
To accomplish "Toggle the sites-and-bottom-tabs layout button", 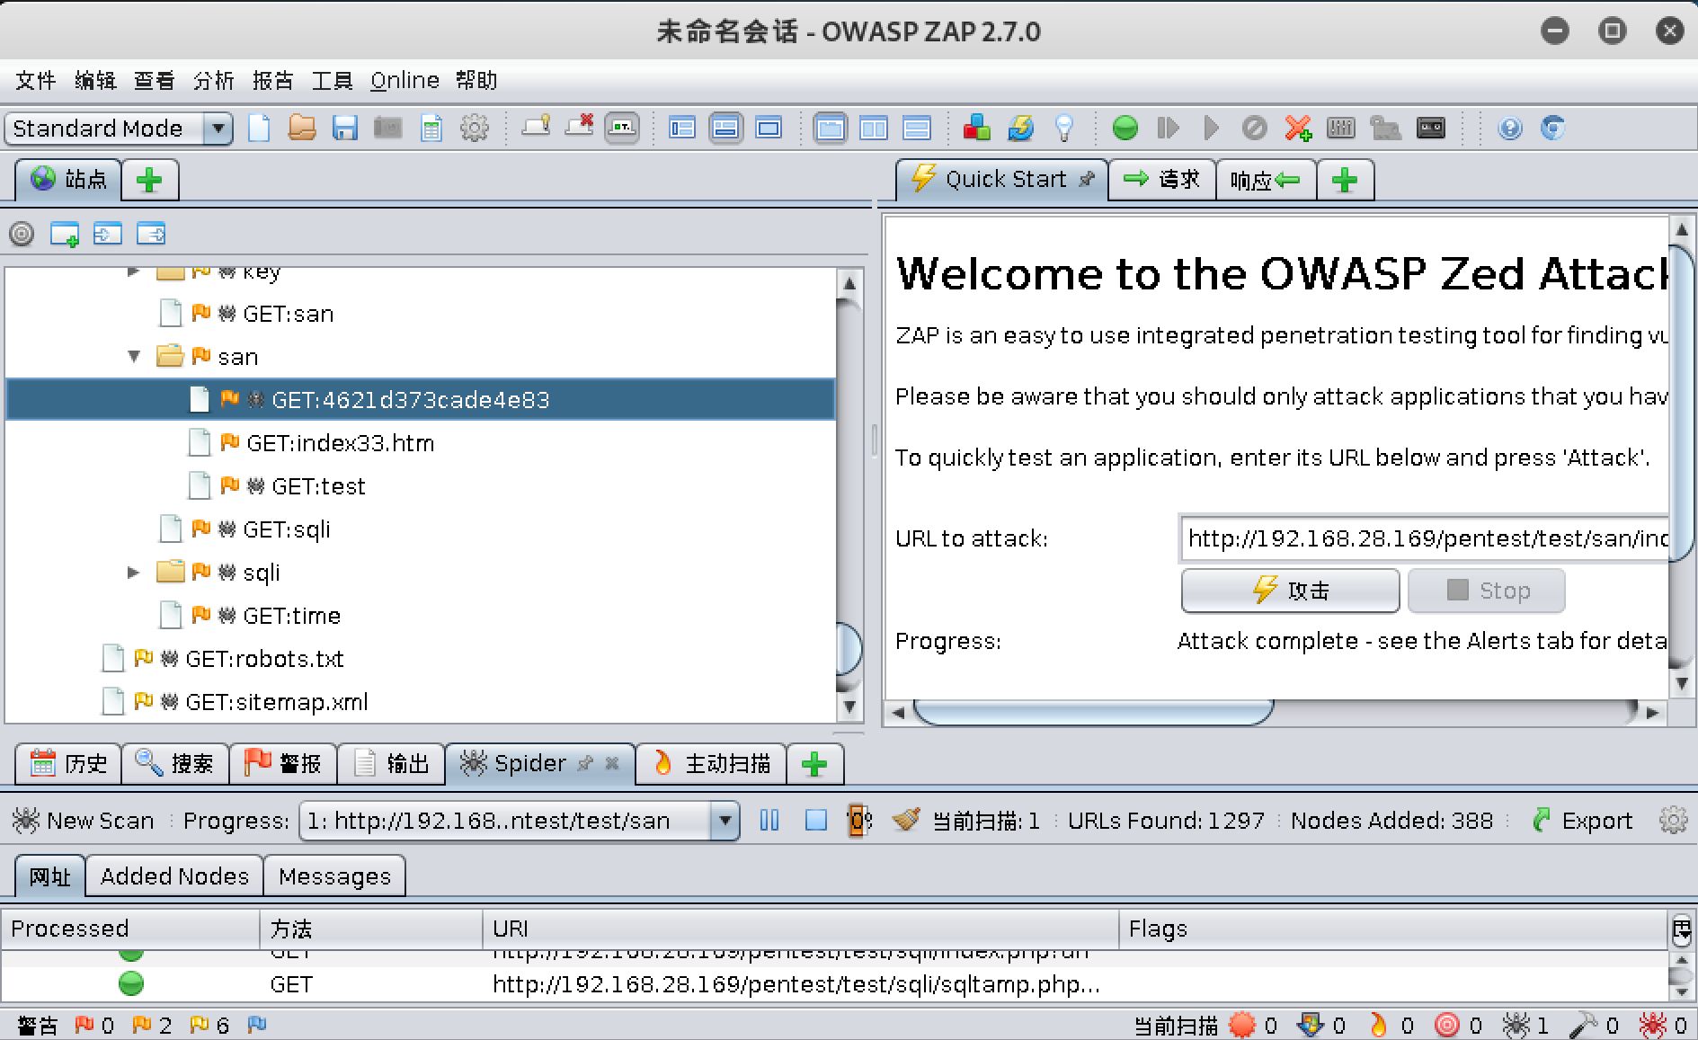I will point(682,128).
